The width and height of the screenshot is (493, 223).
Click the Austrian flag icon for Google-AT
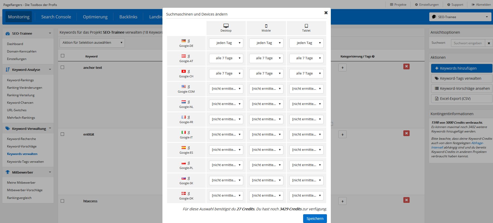(184, 56)
